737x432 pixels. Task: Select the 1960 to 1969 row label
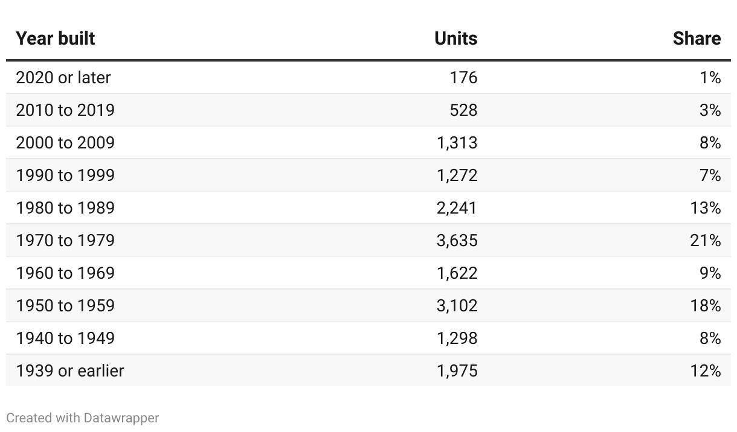65,273
